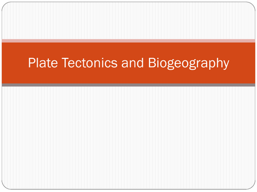Click the word "and" in the title
Viewport: 257px width, 192px height.
132,62
